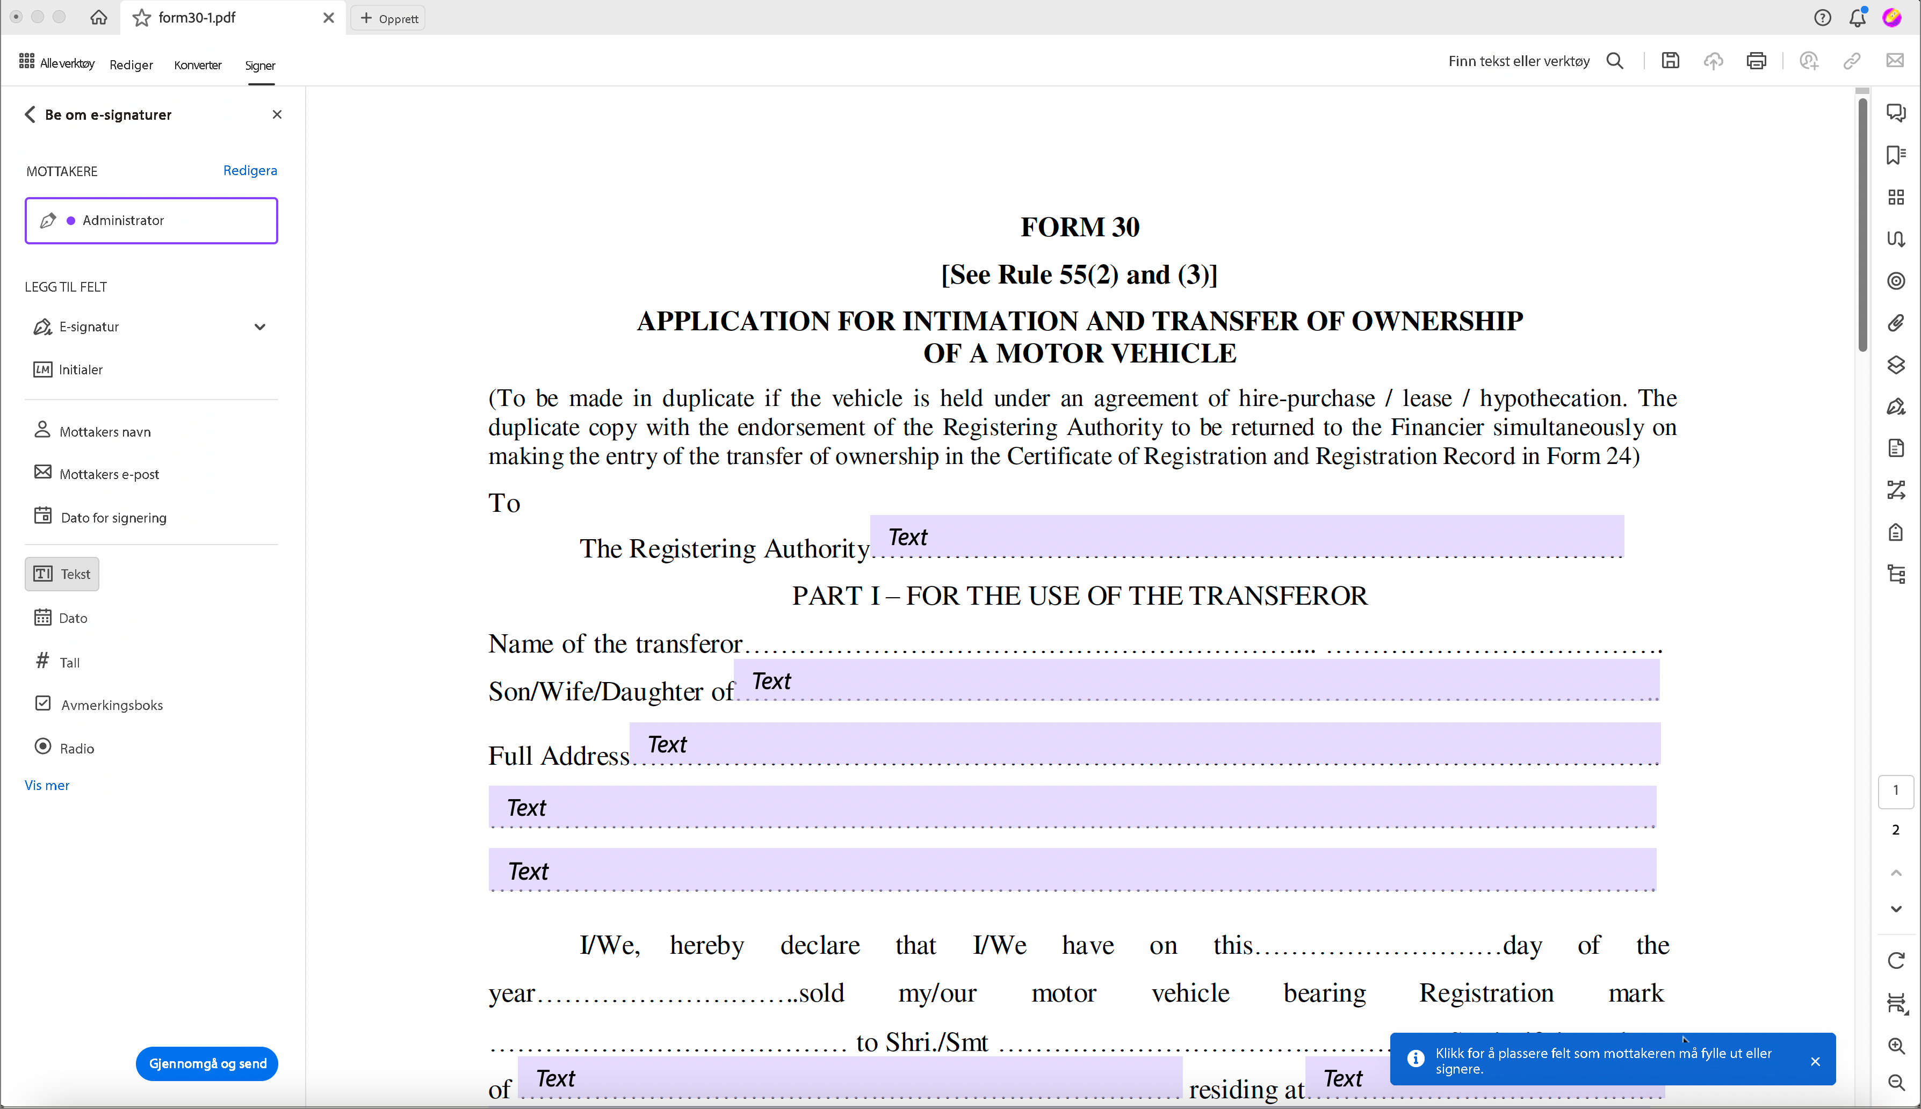1921x1109 pixels.
Task: Click the save icon in toolbar
Action: [x=1671, y=61]
